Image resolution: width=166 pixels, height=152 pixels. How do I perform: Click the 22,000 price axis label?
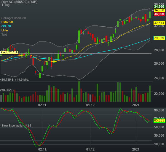(159, 94)
